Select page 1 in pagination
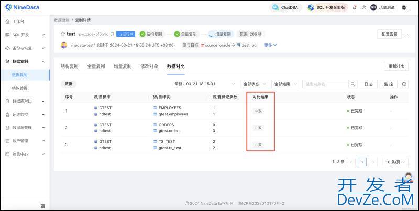The width and height of the screenshot is (419, 211). pos(362,162)
